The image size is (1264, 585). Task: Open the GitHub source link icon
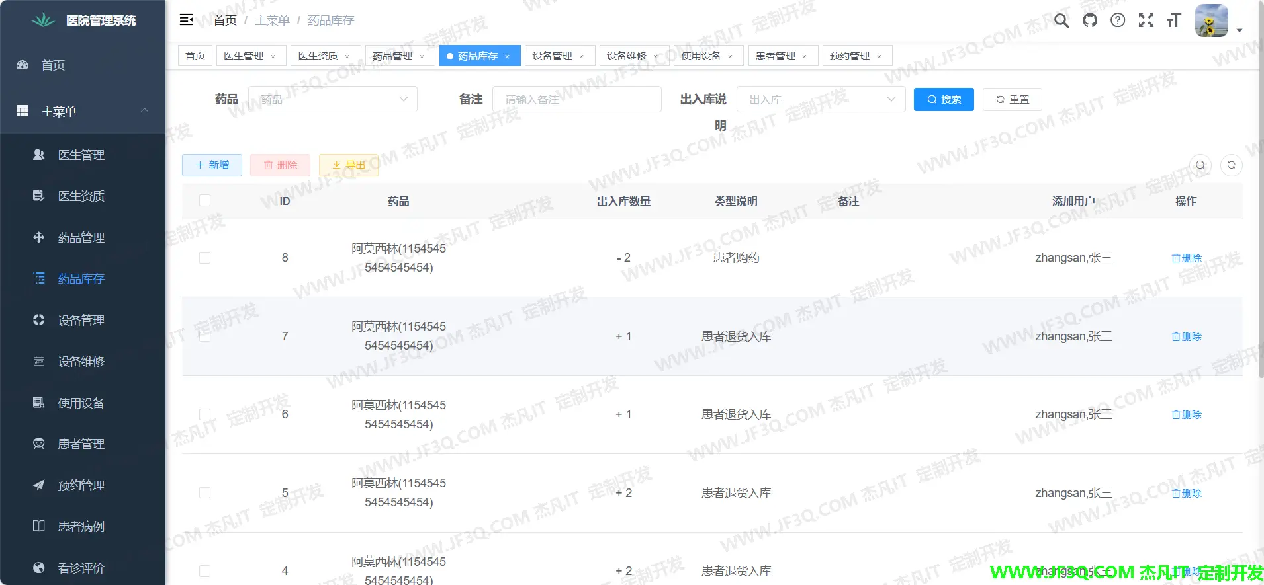pyautogui.click(x=1089, y=20)
